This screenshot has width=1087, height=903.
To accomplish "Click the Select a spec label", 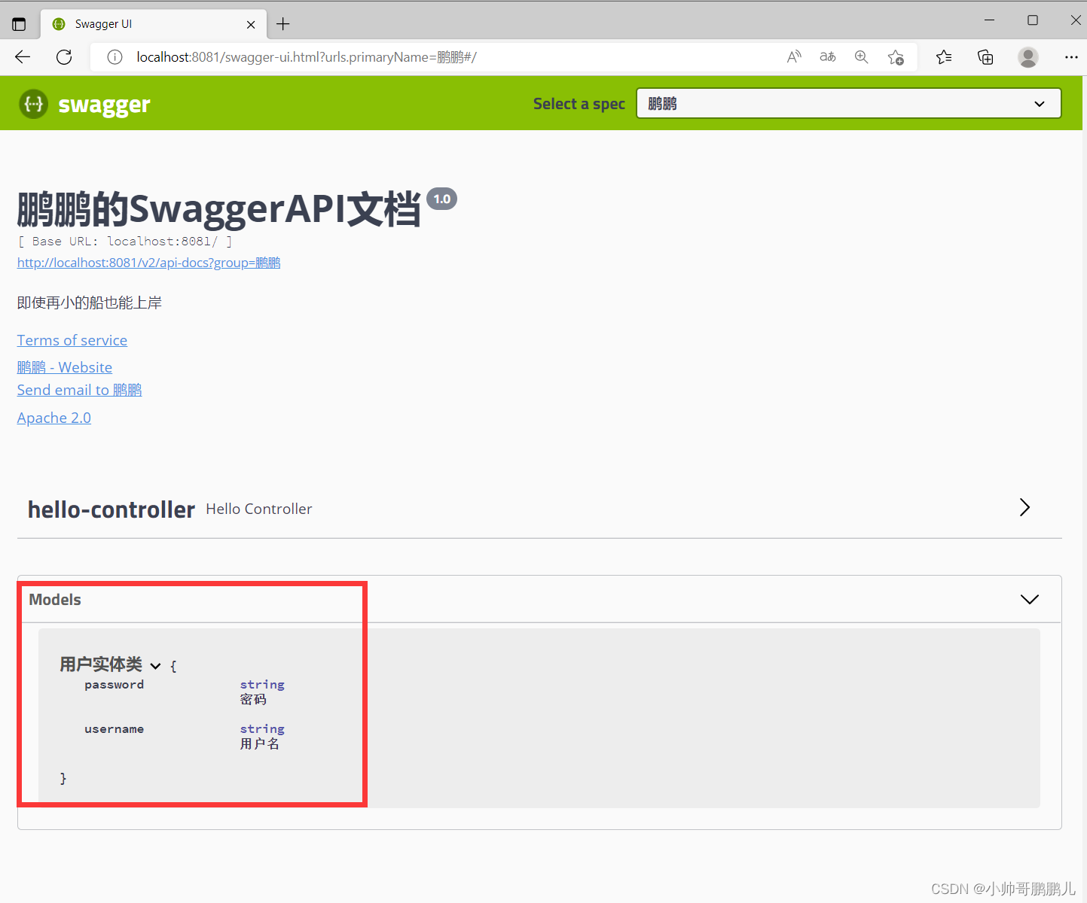I will click(579, 104).
